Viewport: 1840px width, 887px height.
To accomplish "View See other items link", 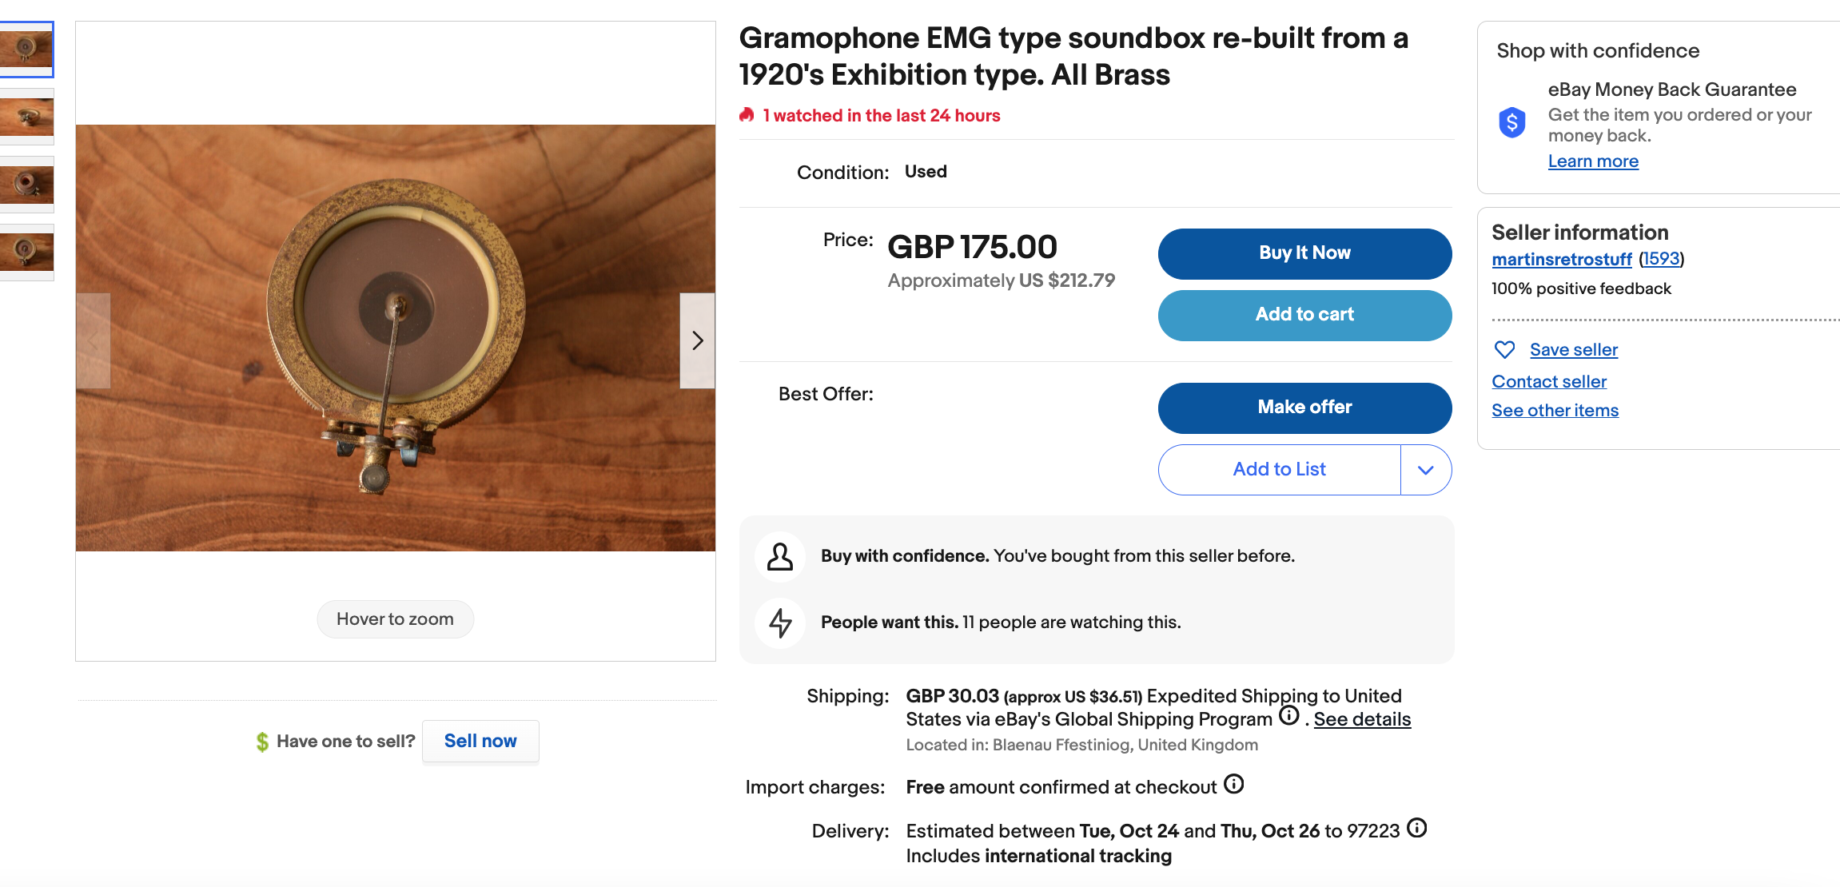I will click(1555, 411).
